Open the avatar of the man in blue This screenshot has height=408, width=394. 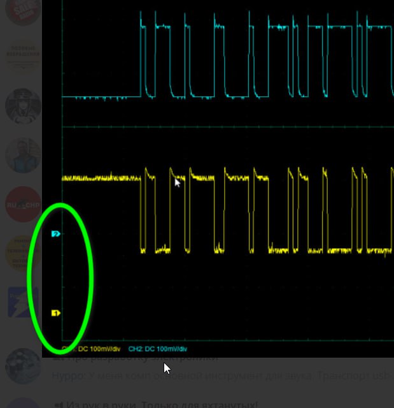click(x=23, y=156)
